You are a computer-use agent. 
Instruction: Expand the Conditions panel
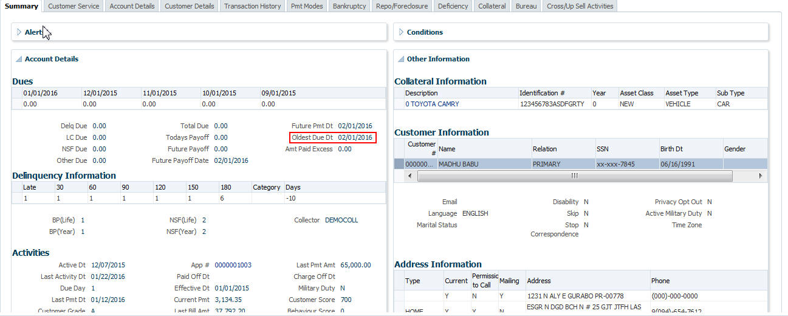(401, 32)
